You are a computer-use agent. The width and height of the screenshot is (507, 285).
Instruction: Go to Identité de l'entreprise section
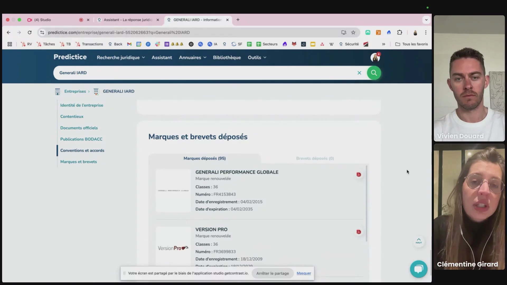pyautogui.click(x=82, y=105)
